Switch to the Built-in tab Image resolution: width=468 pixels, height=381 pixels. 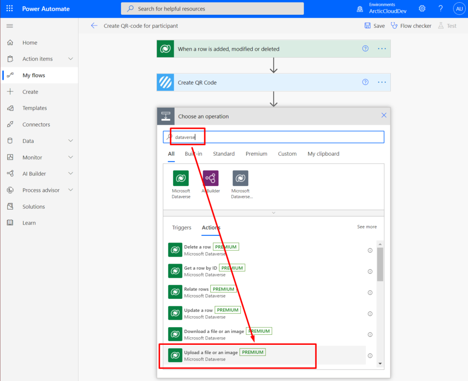tap(193, 154)
